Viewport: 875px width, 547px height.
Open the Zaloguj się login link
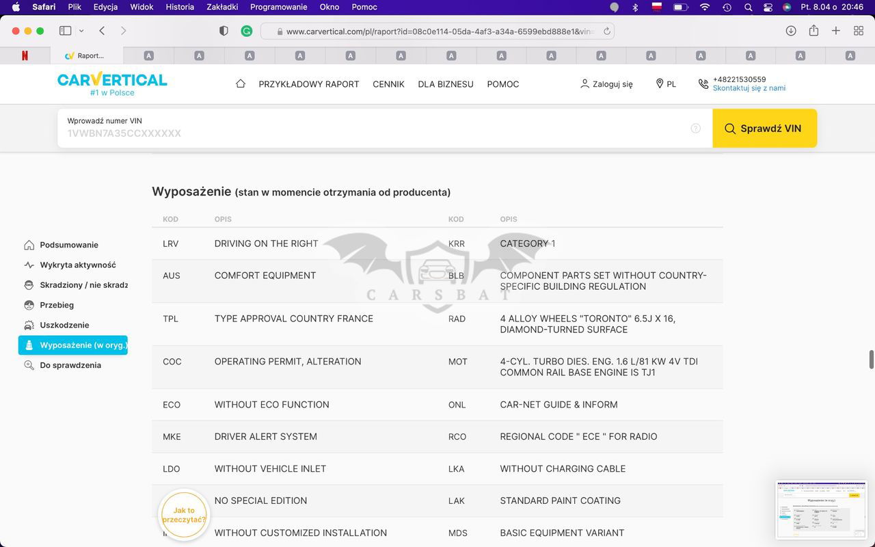[606, 83]
